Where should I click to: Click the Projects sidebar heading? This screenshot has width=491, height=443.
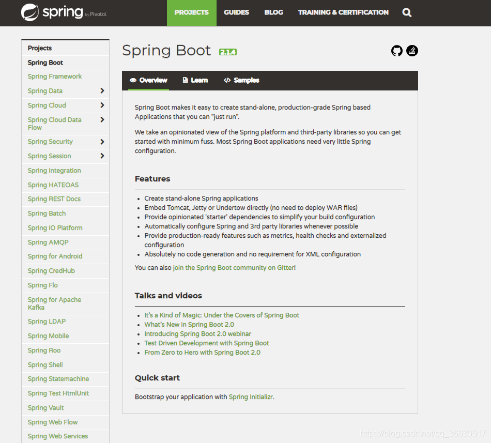pos(39,48)
